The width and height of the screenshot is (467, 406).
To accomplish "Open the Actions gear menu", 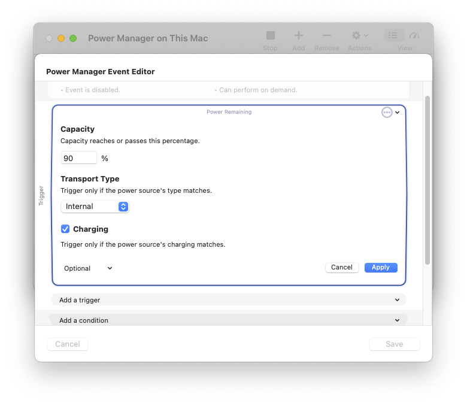I will (359, 36).
